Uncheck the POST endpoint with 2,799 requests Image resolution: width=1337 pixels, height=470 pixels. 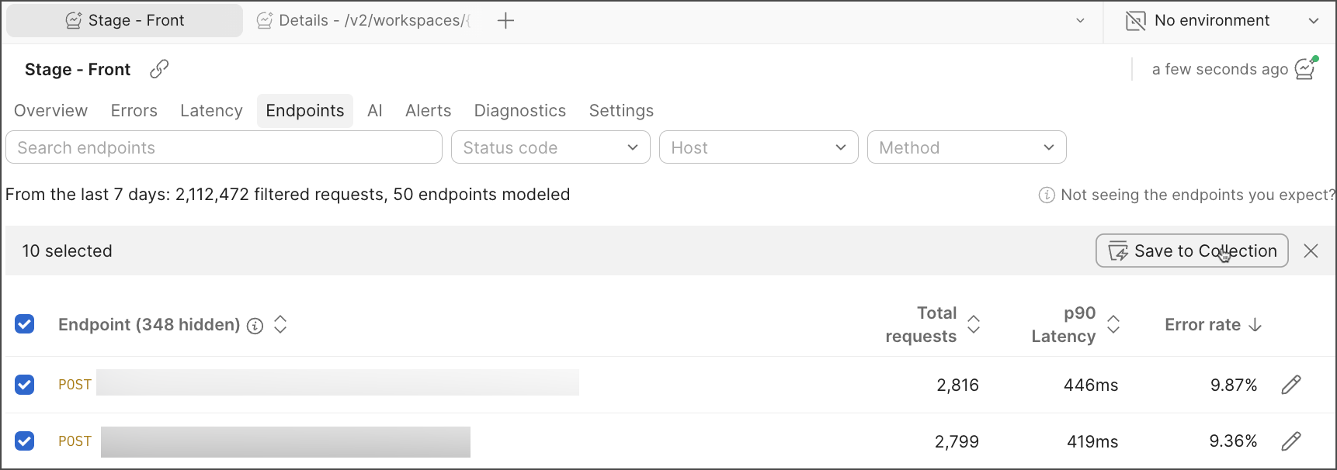coord(25,441)
